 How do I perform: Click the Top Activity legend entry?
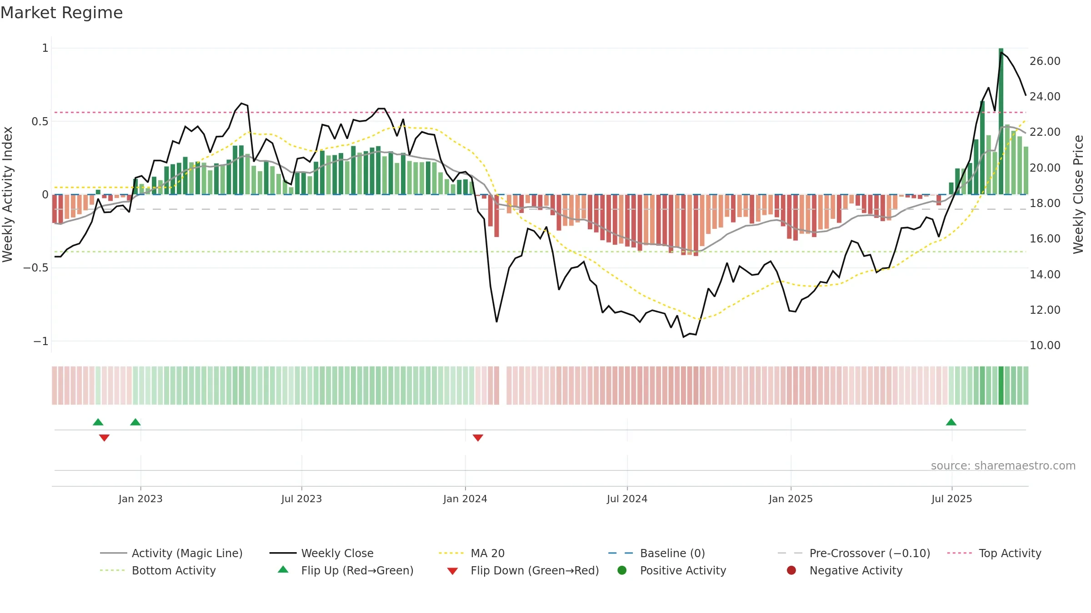point(994,553)
